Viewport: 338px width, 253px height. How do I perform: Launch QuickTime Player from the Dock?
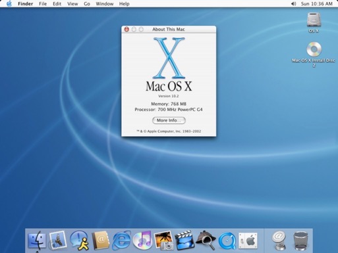pos(227,241)
